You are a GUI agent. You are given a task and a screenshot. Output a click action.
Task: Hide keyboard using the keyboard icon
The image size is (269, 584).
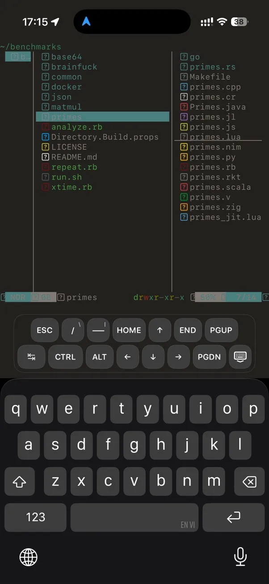pos(240,357)
